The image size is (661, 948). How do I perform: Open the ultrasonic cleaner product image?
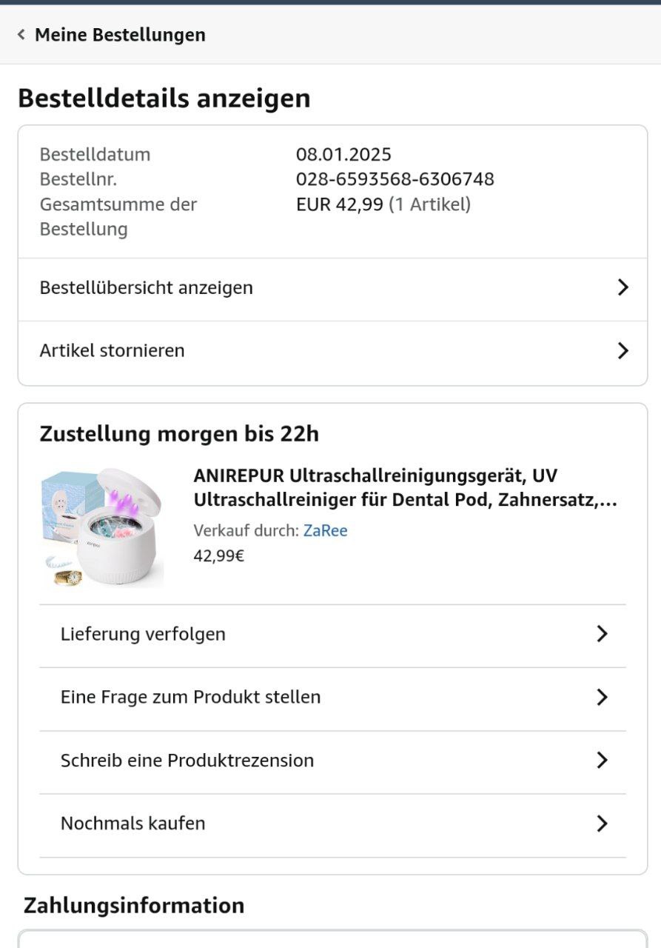[101, 527]
